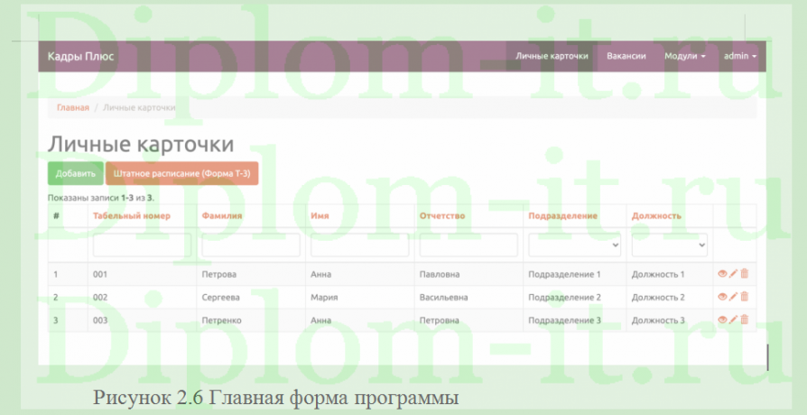Go to the Кадры Плюс brand home
This screenshot has height=415, width=807.
(x=81, y=56)
